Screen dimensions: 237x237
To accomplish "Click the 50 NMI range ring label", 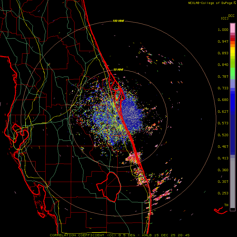I will point(118,70).
